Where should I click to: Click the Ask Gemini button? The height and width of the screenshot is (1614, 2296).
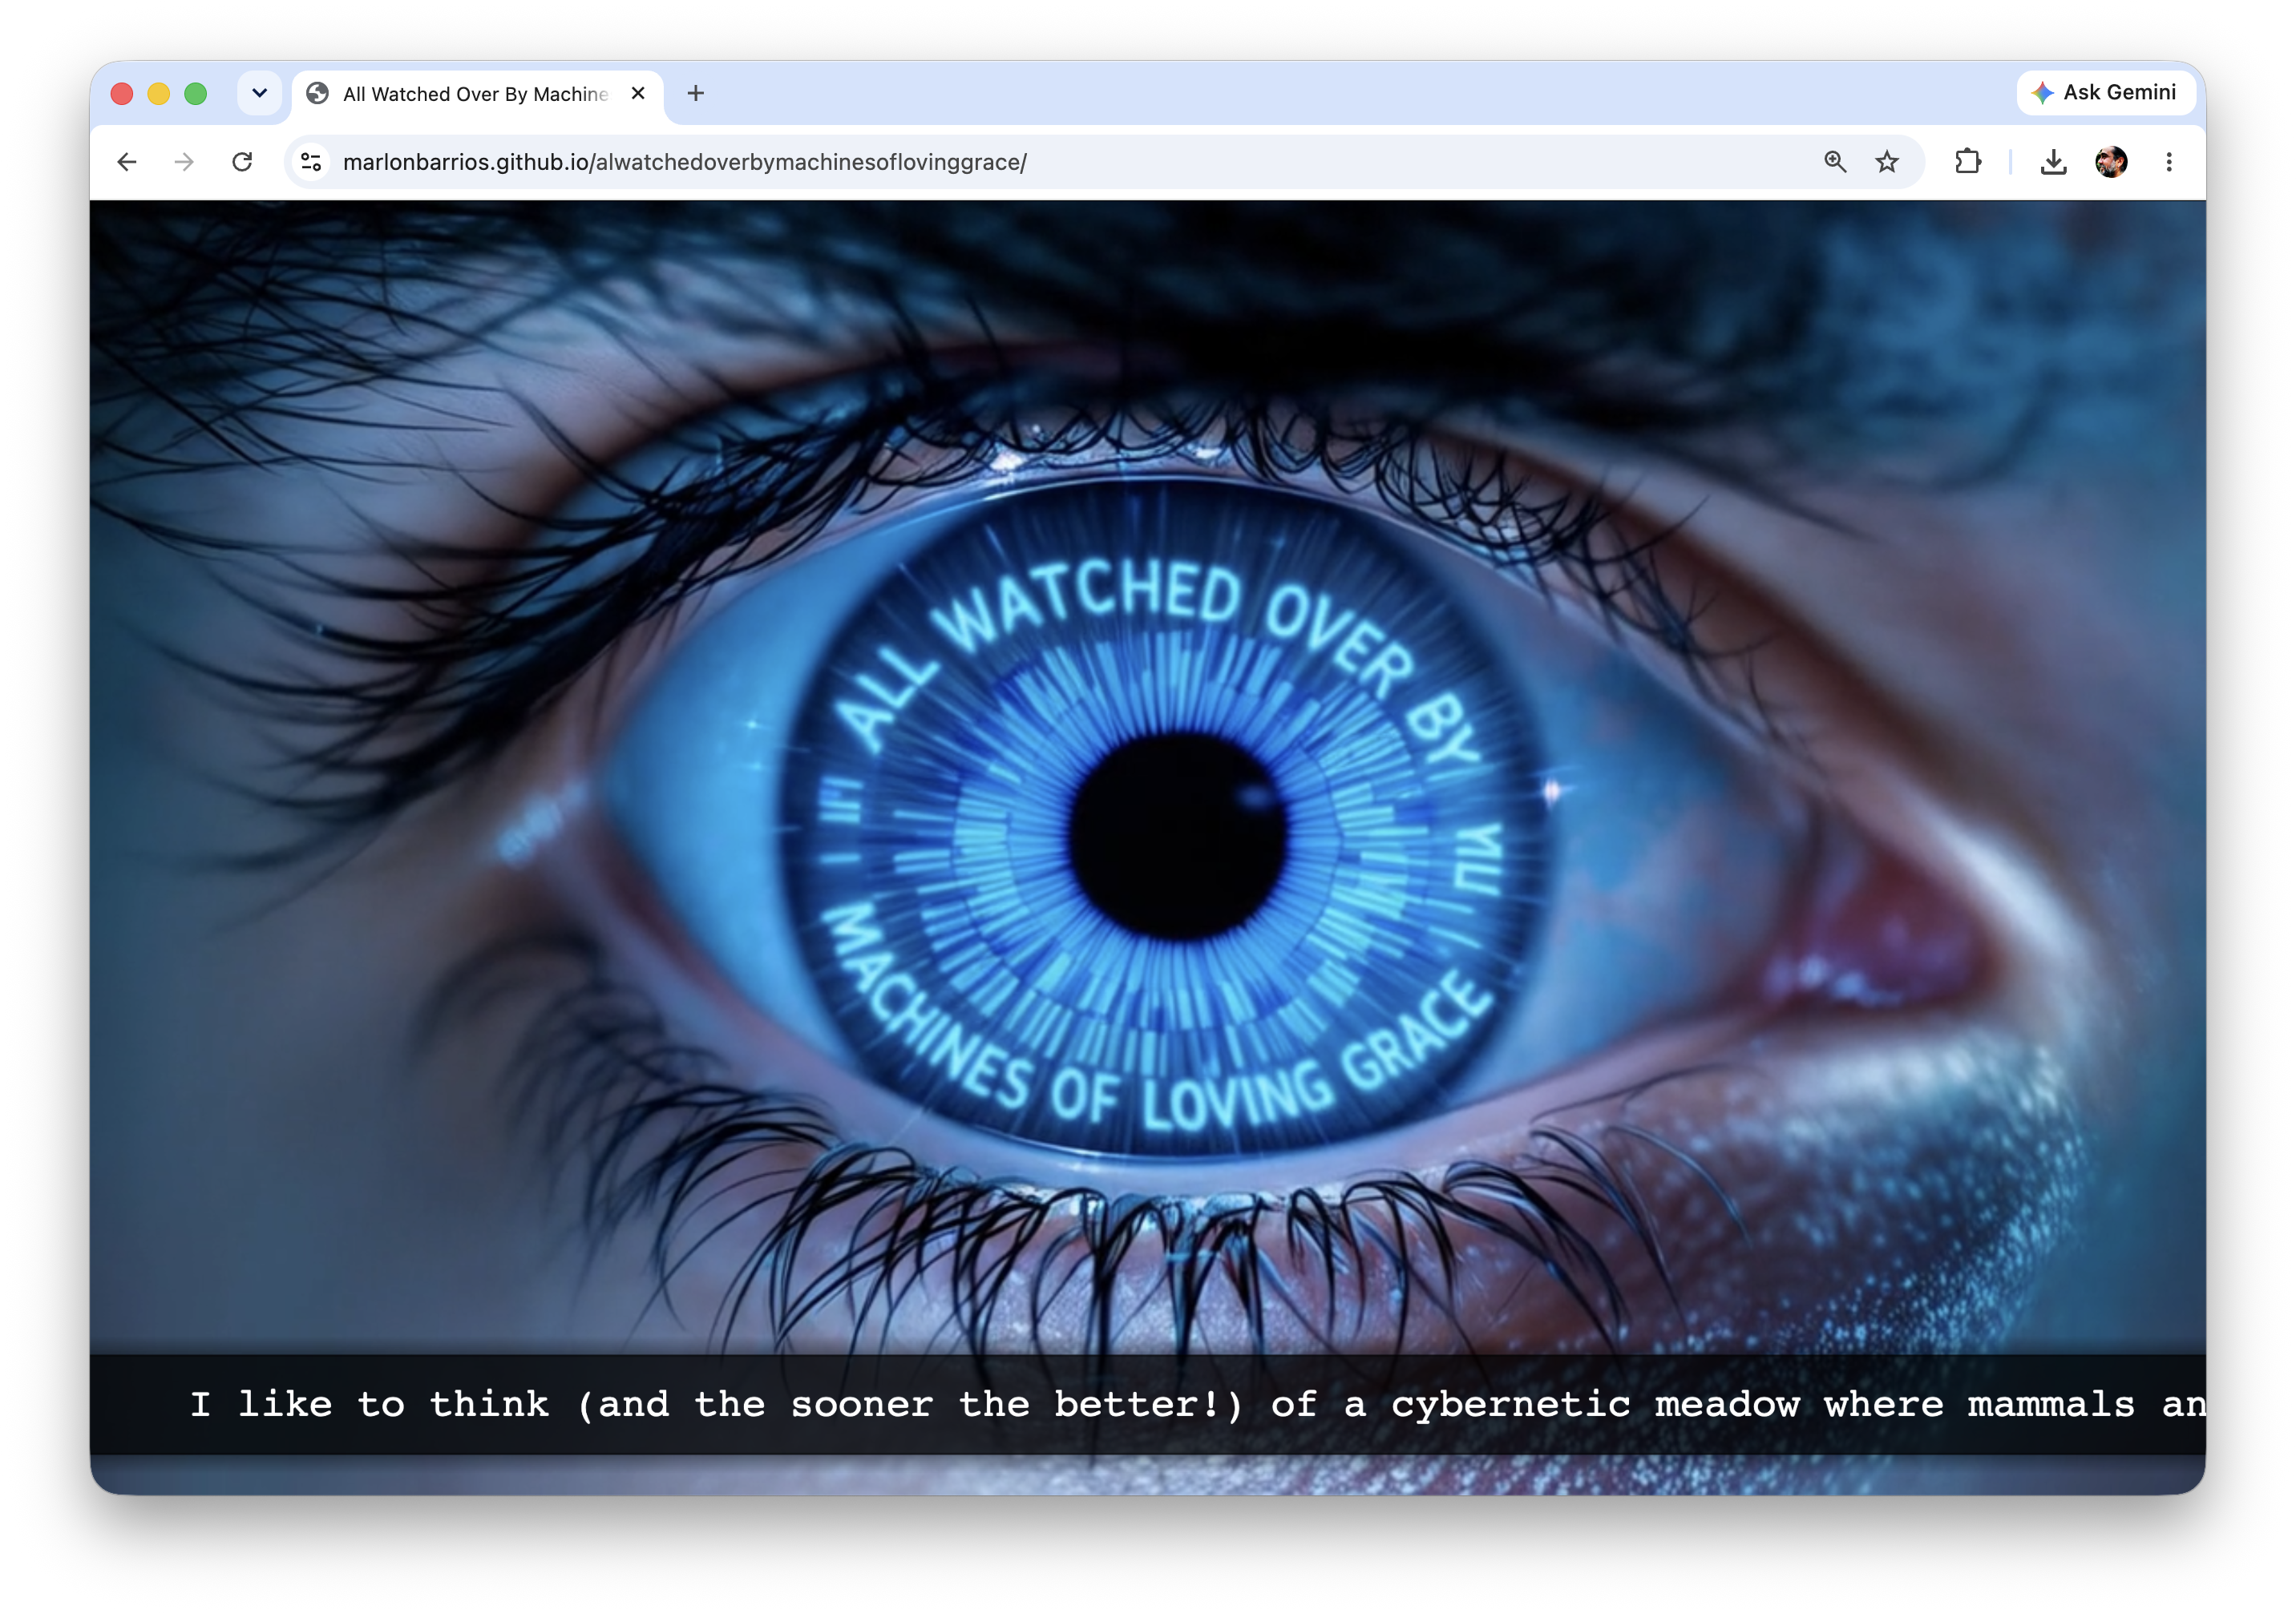pos(2105,93)
